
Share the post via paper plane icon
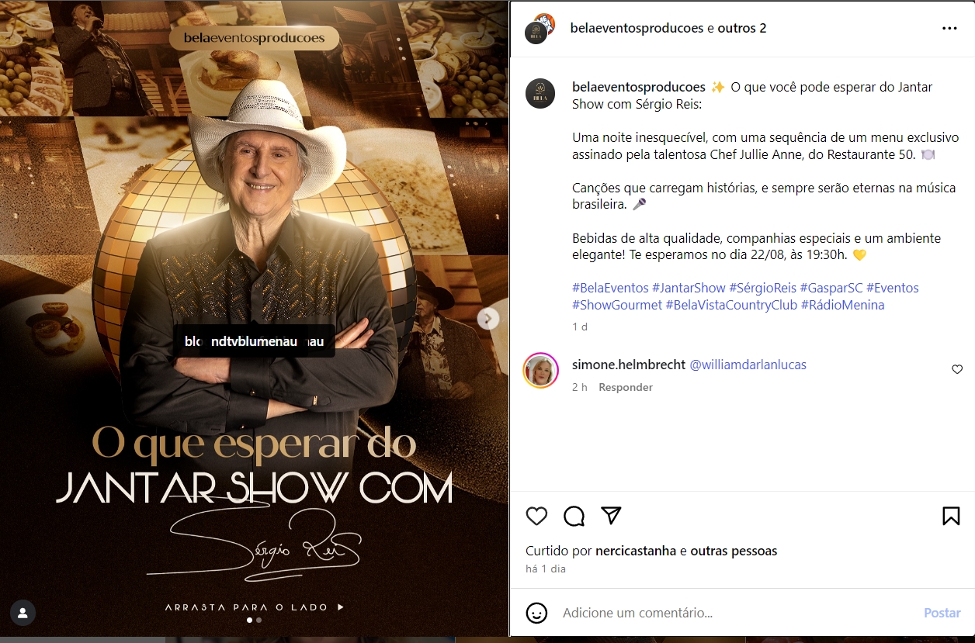(x=612, y=515)
